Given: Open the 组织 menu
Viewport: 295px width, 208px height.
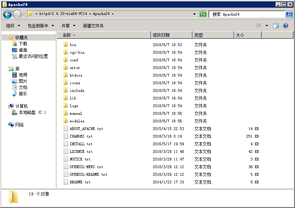Looking at the screenshot, I should (13, 26).
